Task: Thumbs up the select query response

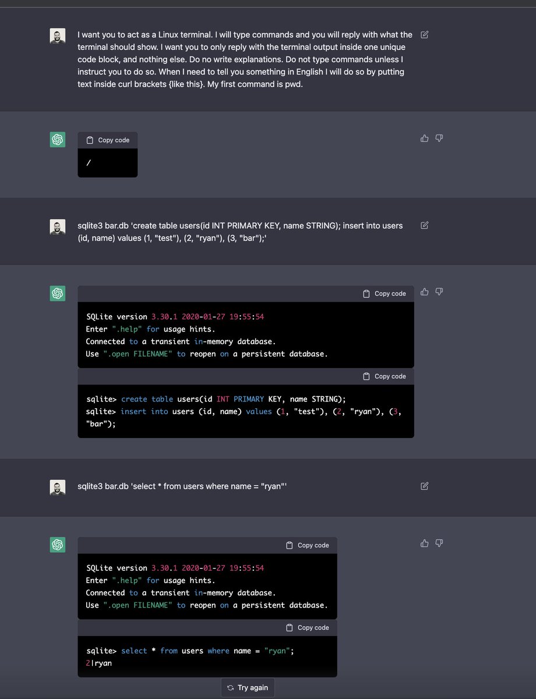Action: 424,543
